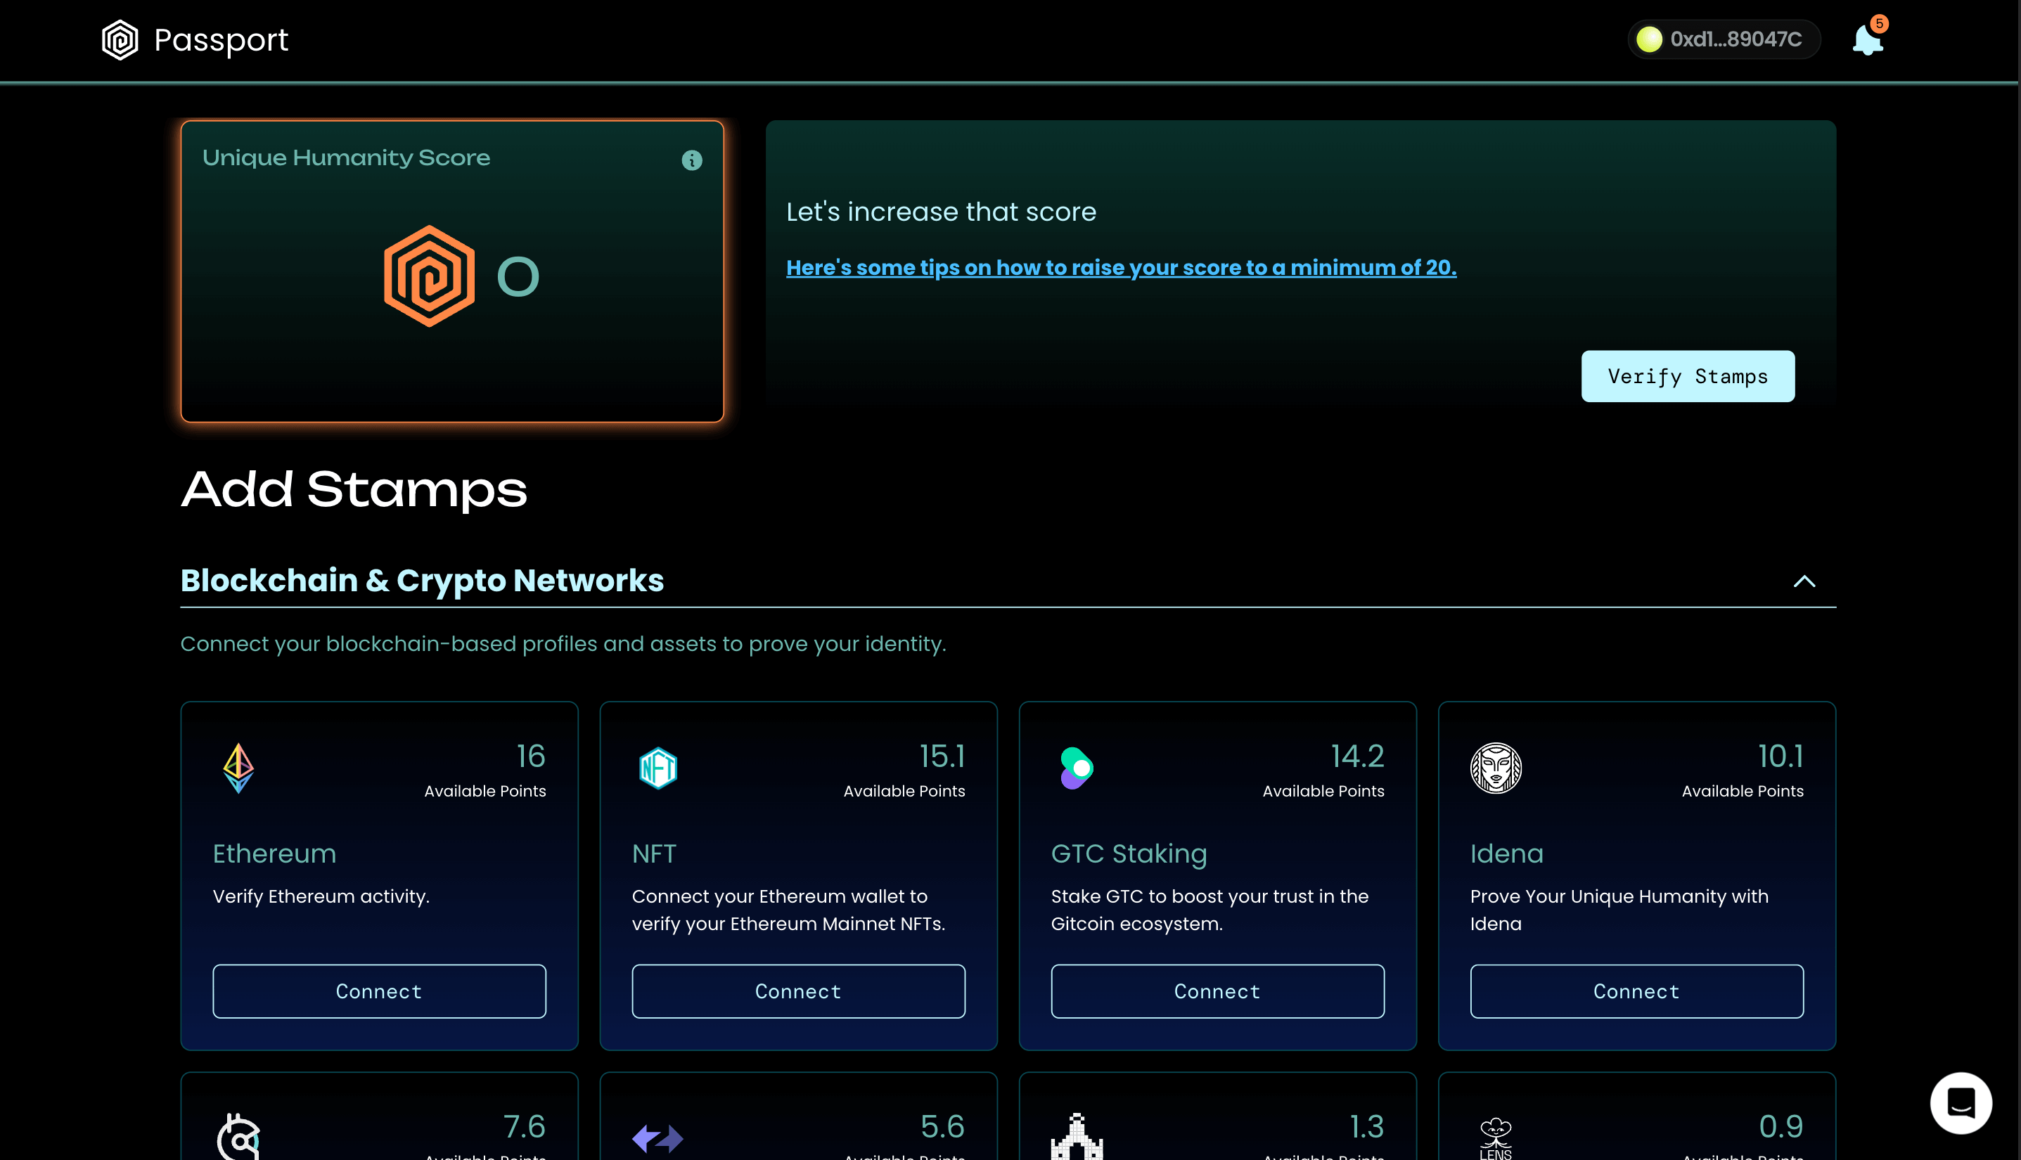Click the 16 Available Points value
This screenshot has width=2021, height=1160.
[x=530, y=756]
